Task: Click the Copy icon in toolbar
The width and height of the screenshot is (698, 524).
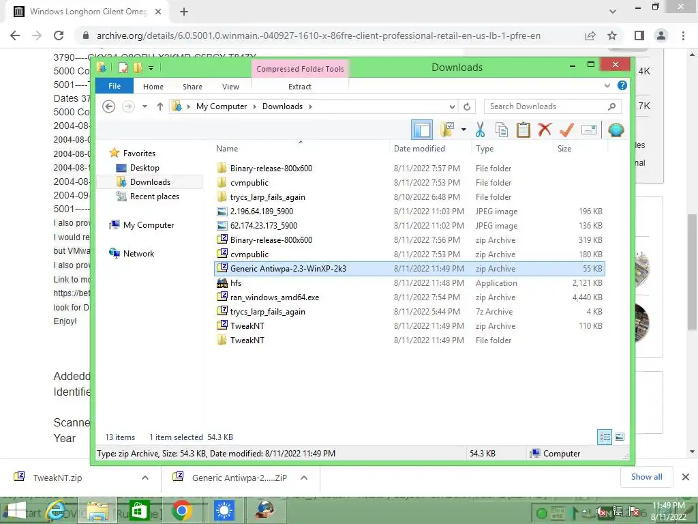Action: point(502,130)
